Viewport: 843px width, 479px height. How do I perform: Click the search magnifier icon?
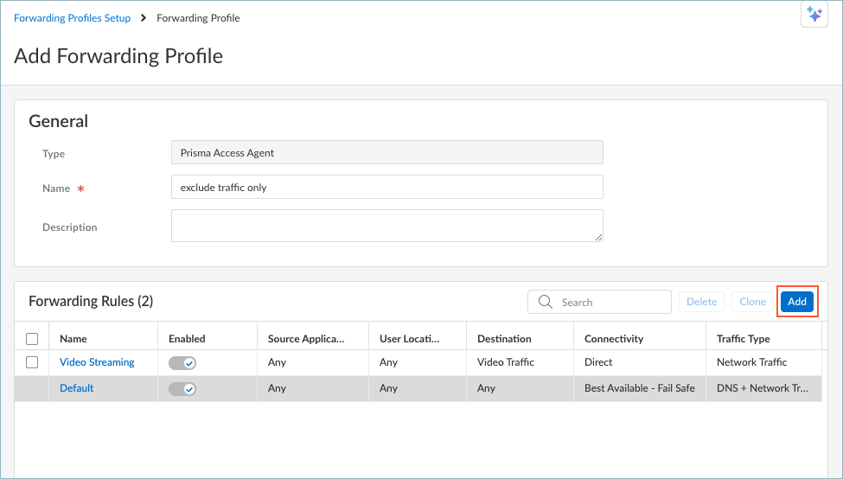point(545,302)
